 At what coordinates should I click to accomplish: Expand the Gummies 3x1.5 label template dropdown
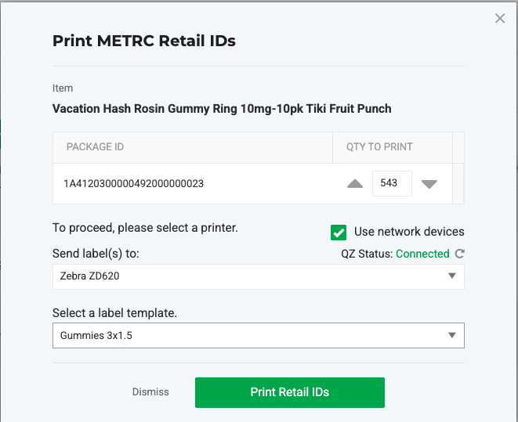[258, 335]
